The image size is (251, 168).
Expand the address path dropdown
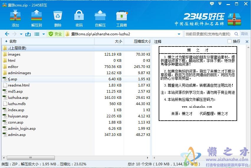click(x=179, y=34)
